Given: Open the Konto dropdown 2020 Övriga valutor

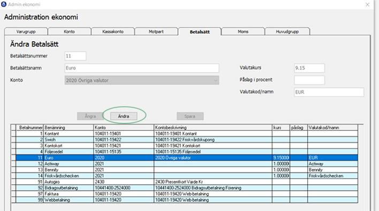Looking at the screenshot, I should (142, 80).
